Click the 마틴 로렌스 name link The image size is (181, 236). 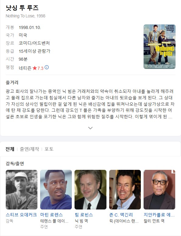click(51, 215)
